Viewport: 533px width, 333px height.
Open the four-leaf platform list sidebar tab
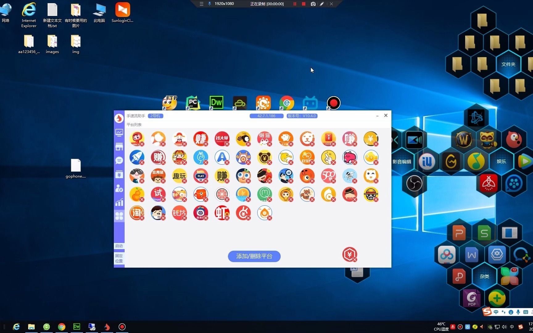119,216
